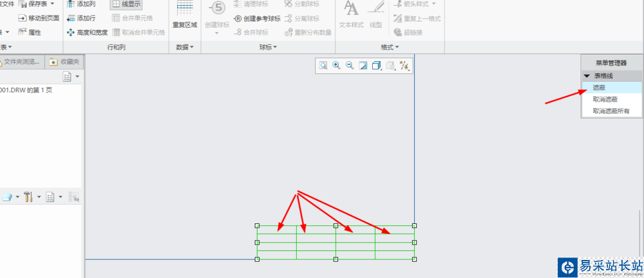The image size is (644, 278).
Task: Click the eraser-shaped layer icon
Action: [x=7, y=197]
